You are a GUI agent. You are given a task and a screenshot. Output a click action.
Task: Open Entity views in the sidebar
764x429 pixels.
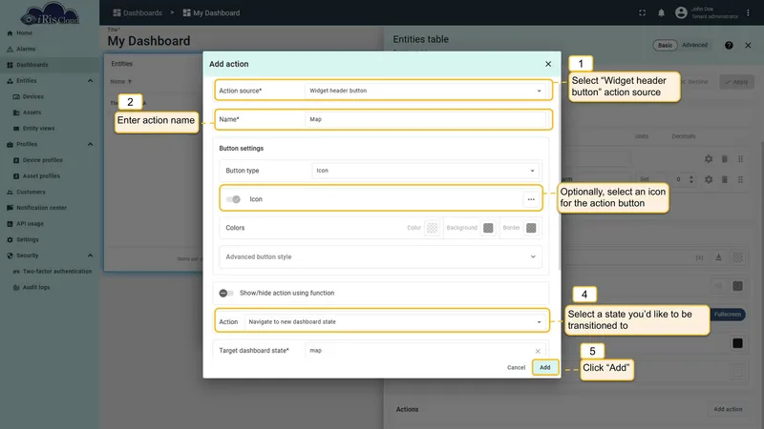50,129
